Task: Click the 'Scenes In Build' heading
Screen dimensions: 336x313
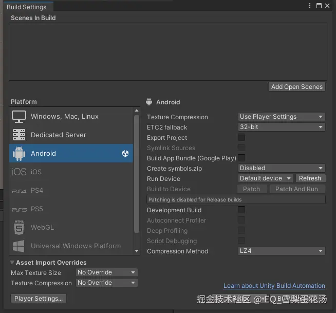Action: pyautogui.click(x=33, y=18)
